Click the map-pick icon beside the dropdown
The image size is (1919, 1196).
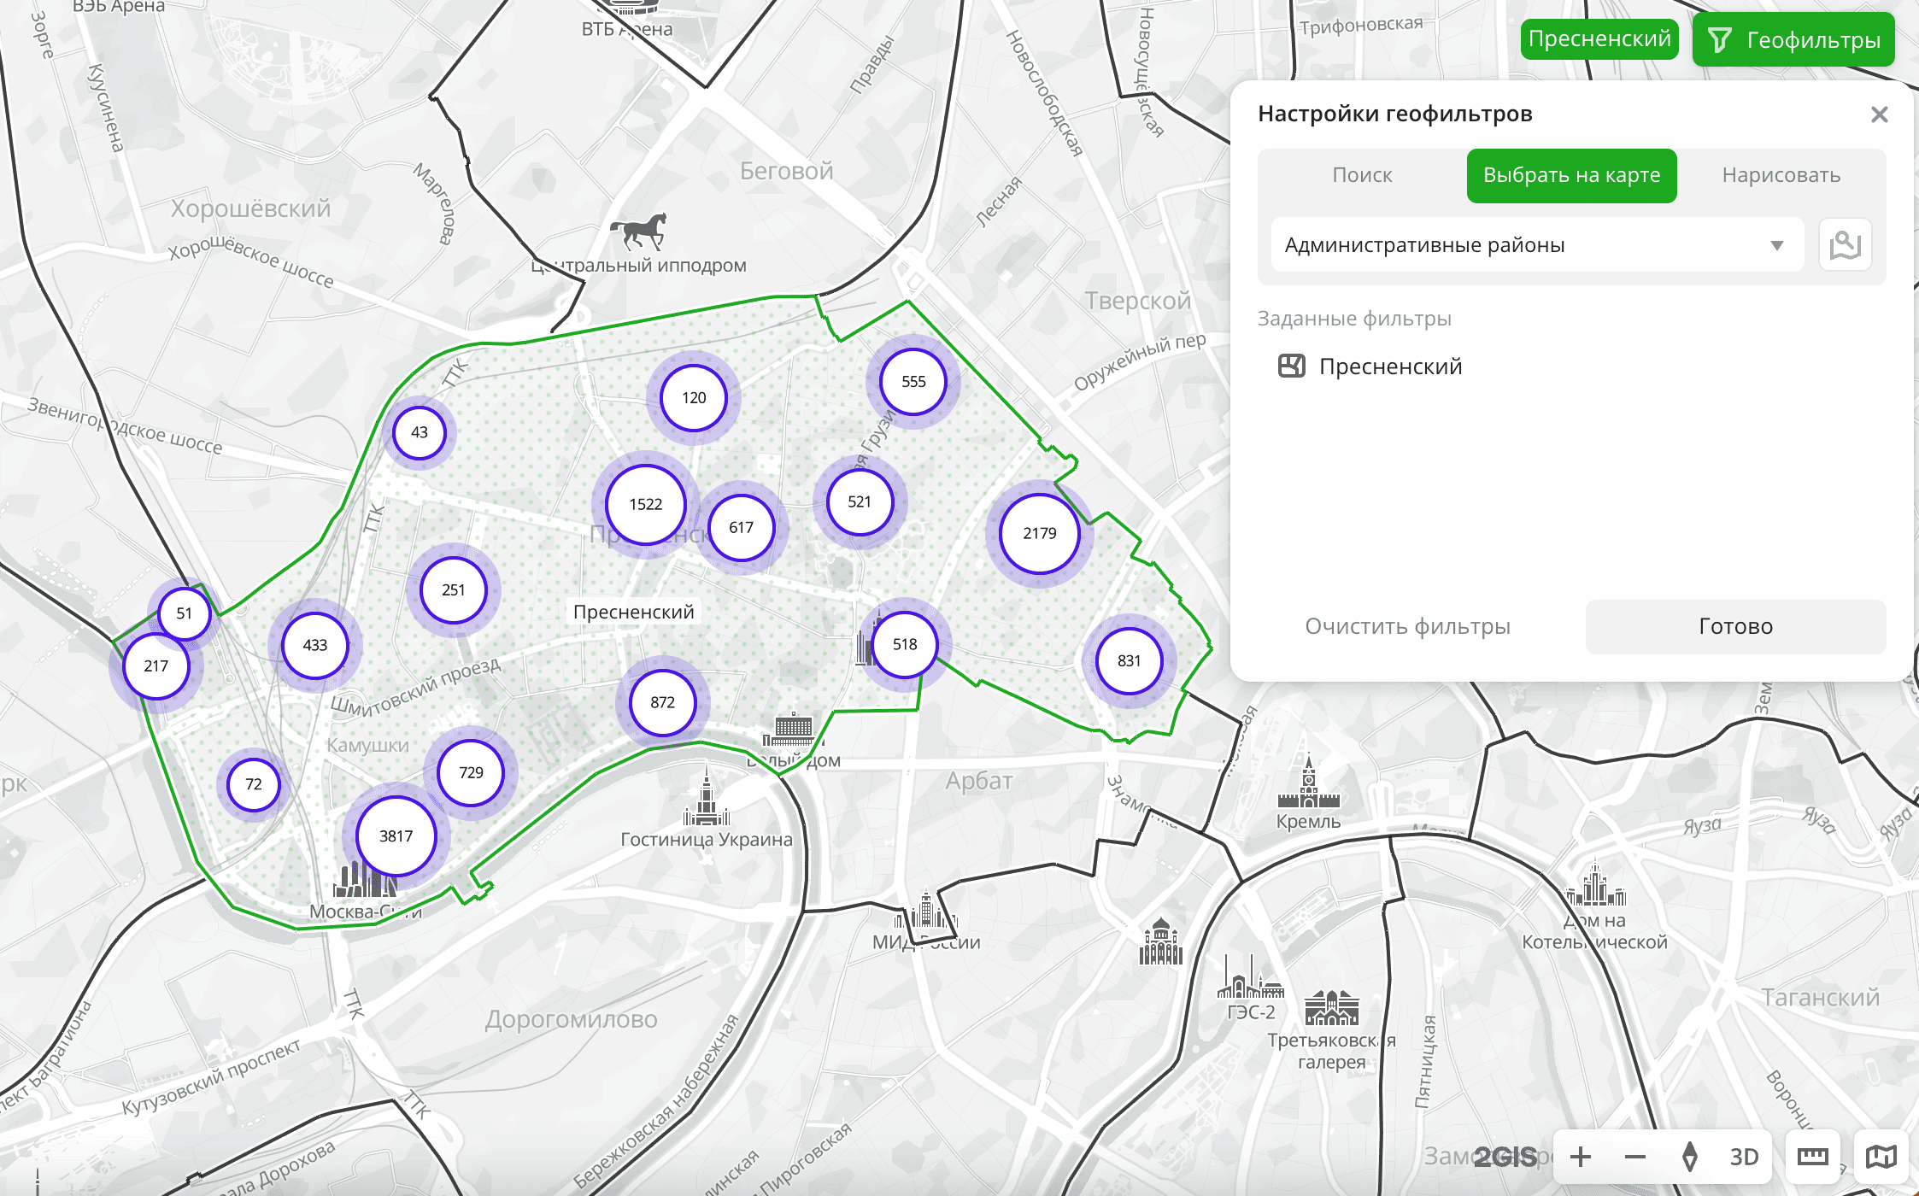[x=1845, y=245]
